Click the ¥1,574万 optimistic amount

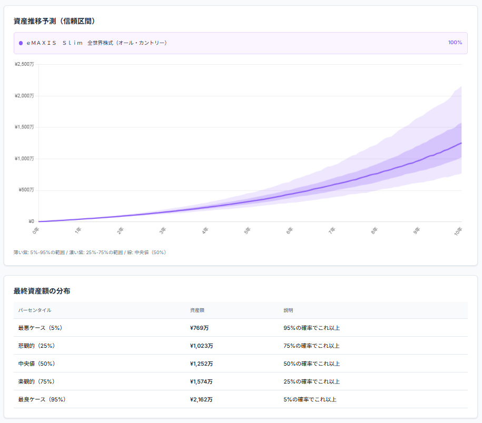pyautogui.click(x=201, y=381)
